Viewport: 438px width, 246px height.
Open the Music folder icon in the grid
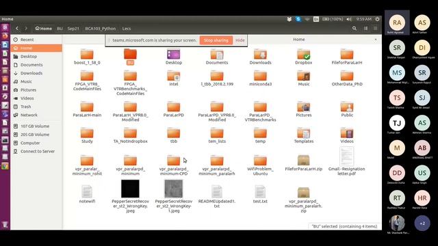click(304, 76)
